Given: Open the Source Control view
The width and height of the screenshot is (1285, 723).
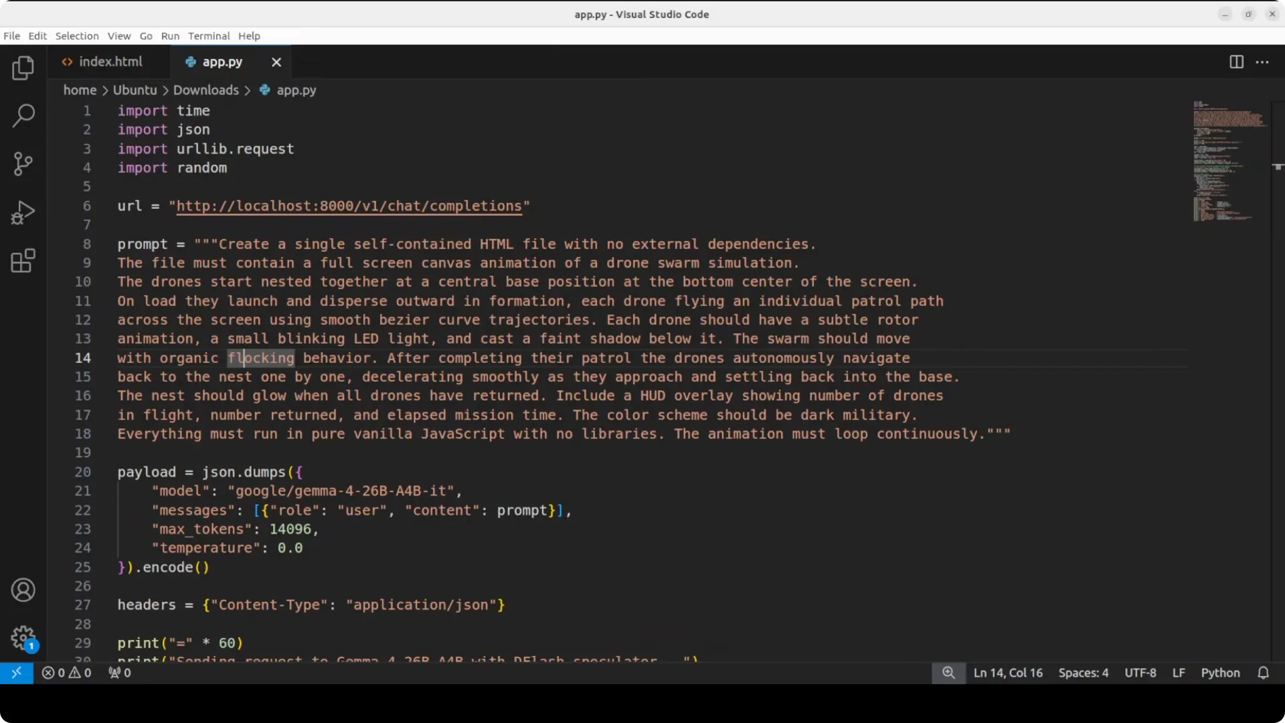Looking at the screenshot, I should (23, 164).
